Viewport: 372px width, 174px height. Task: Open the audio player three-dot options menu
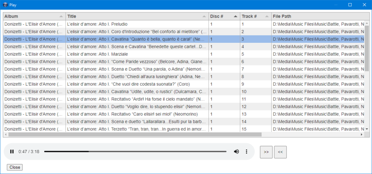click(x=246, y=152)
